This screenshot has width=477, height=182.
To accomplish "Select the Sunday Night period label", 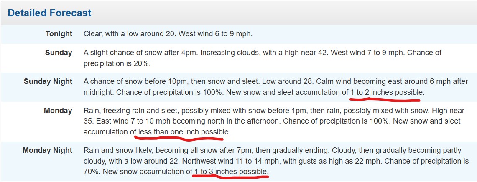I will (48, 81).
